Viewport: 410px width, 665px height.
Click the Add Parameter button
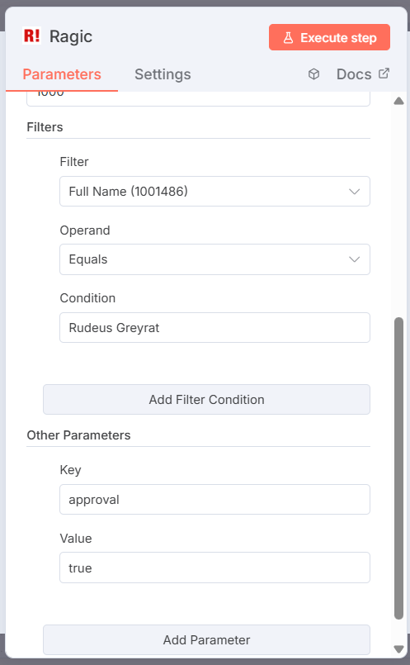(x=207, y=639)
